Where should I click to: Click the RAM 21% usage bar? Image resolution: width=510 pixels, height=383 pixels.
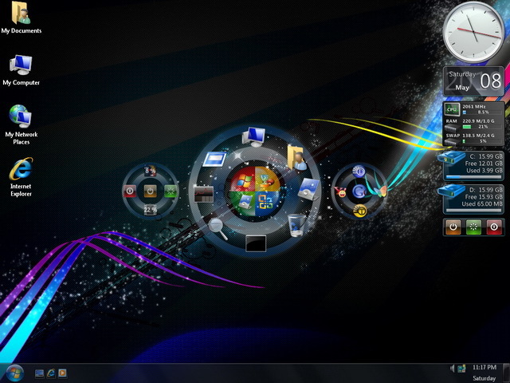[x=481, y=127]
